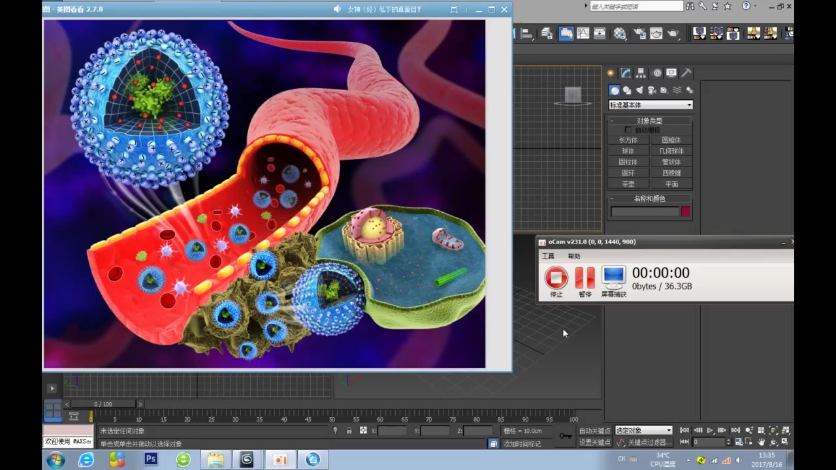
Task: Open Photoshop from the taskbar
Action: coord(152,460)
